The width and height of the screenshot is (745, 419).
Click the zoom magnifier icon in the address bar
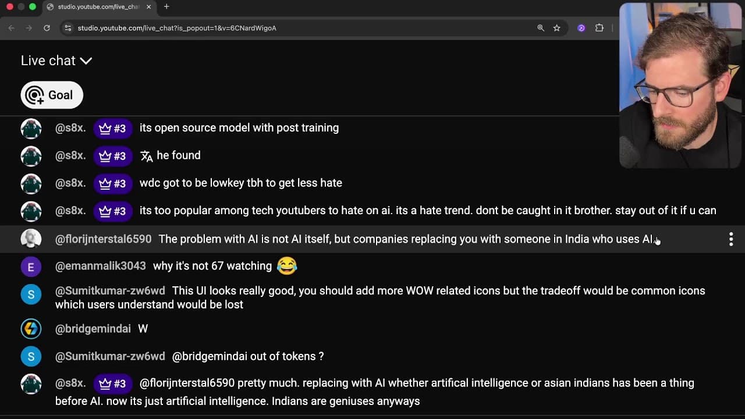click(x=541, y=28)
